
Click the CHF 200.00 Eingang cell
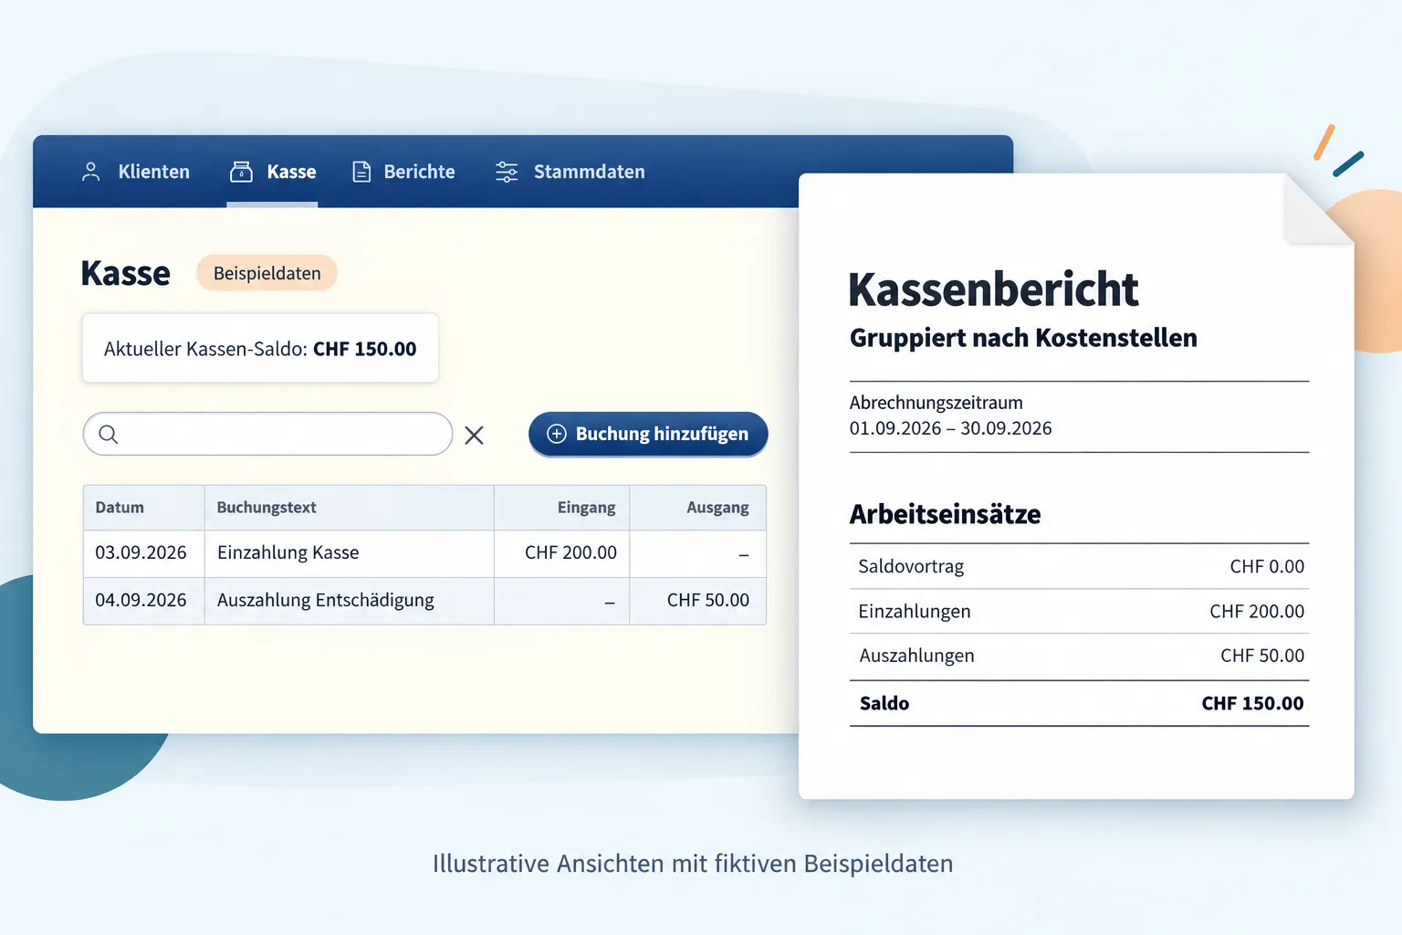click(561, 553)
